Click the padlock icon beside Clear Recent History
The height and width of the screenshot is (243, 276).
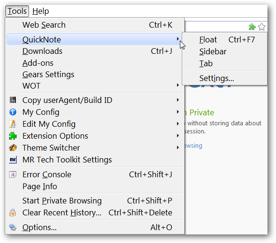pos(13,213)
